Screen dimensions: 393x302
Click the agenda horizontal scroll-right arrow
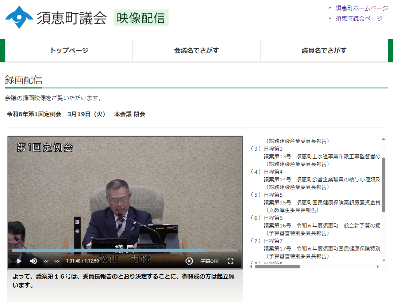[378, 267]
